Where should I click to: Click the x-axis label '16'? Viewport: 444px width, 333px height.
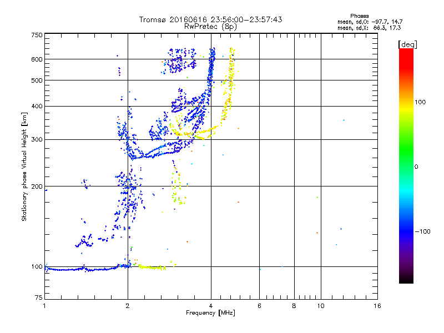coord(377,306)
